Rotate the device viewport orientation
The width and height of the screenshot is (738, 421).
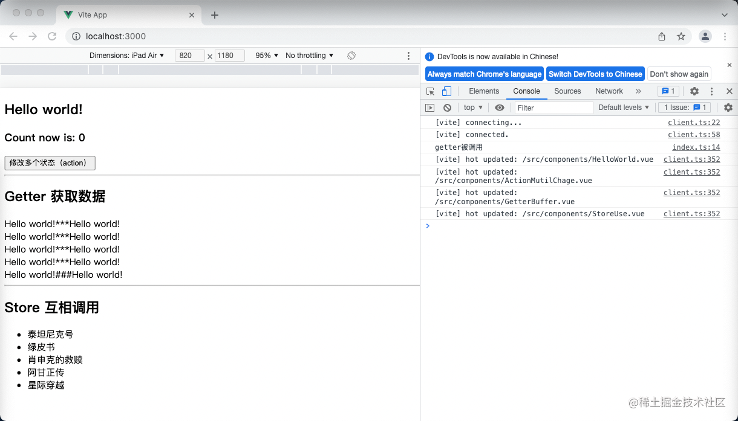pyautogui.click(x=351, y=56)
